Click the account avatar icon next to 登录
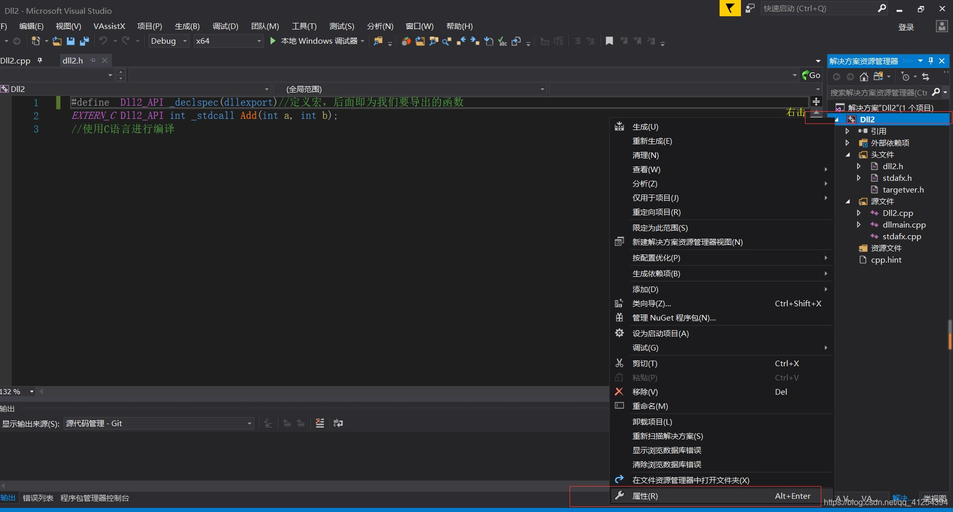Viewport: 953px width, 512px height. tap(942, 26)
